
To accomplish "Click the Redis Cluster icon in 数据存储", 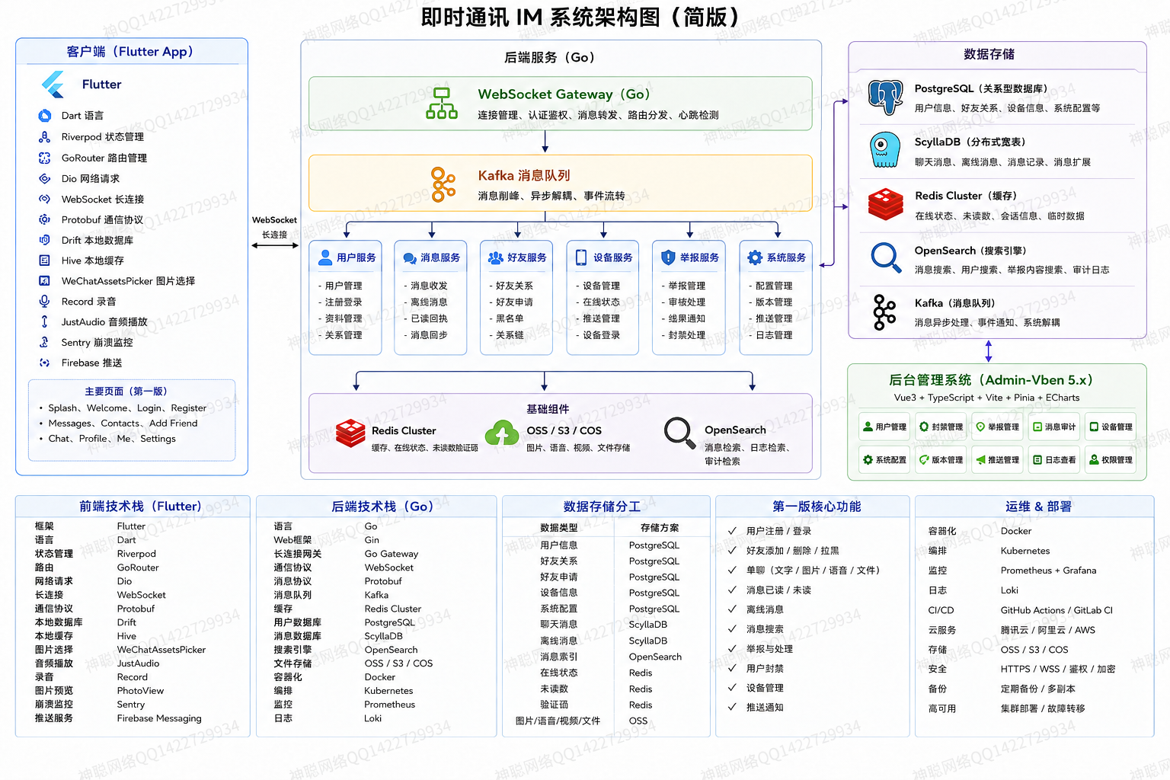I will [885, 205].
